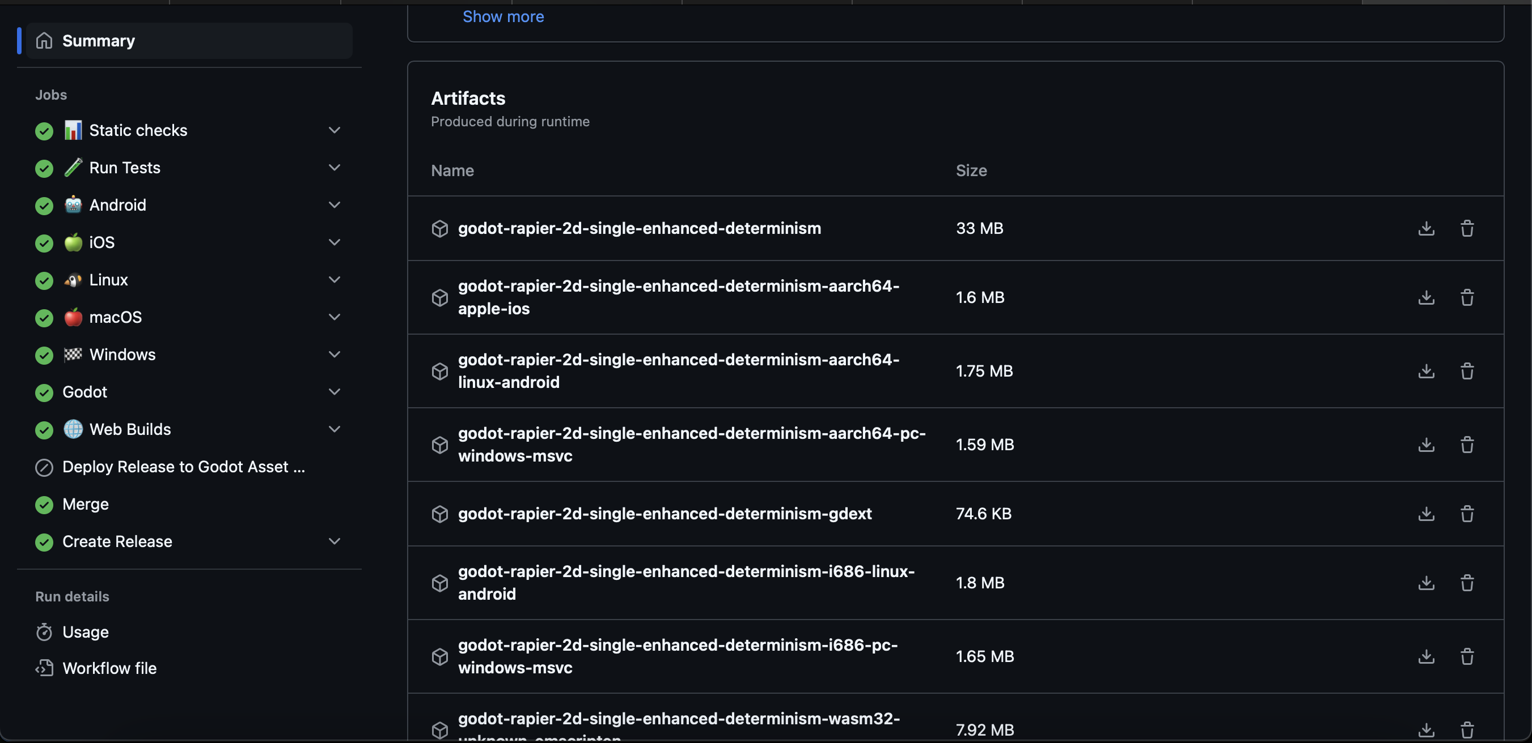Click the Artifacts section heading
The width and height of the screenshot is (1532, 743).
click(468, 98)
